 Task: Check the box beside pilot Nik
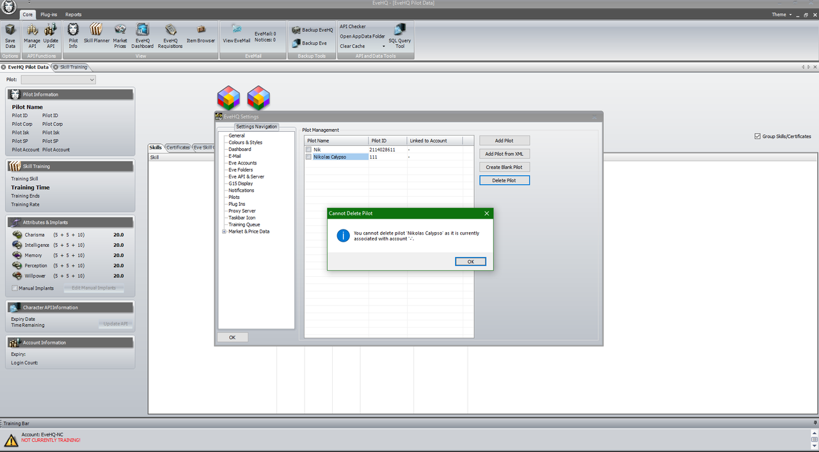click(308, 150)
